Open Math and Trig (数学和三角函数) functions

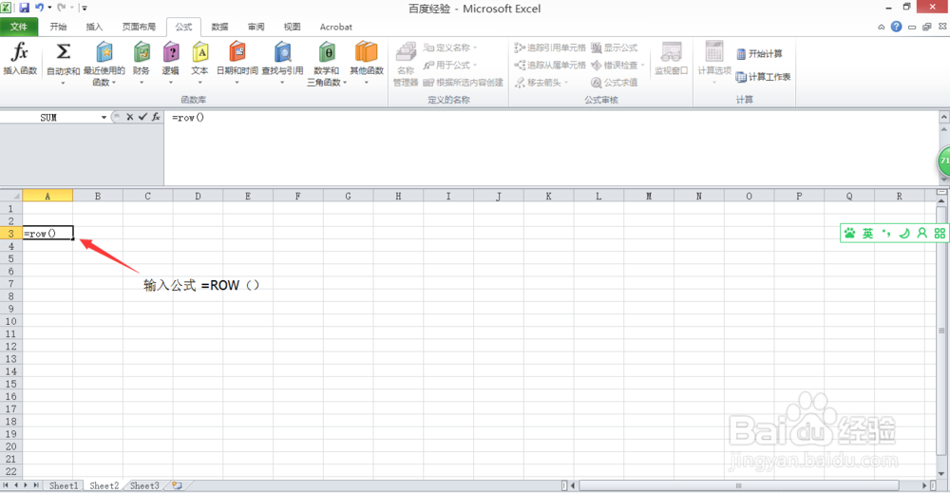(327, 63)
